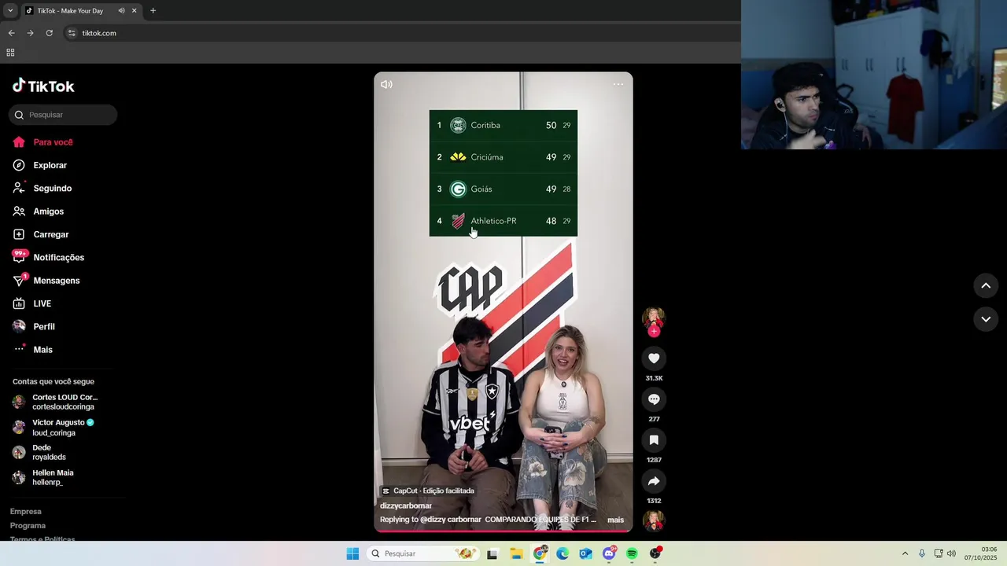
Task: Focus the TikTok Pesquisar search box
Action: point(63,115)
